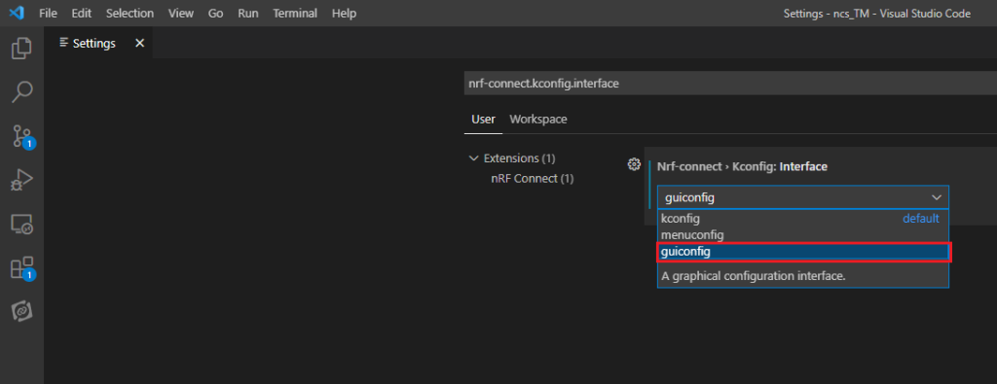Viewport: 997px width, 384px height.
Task: Click the graphical configuration interface description text
Action: pyautogui.click(x=754, y=276)
